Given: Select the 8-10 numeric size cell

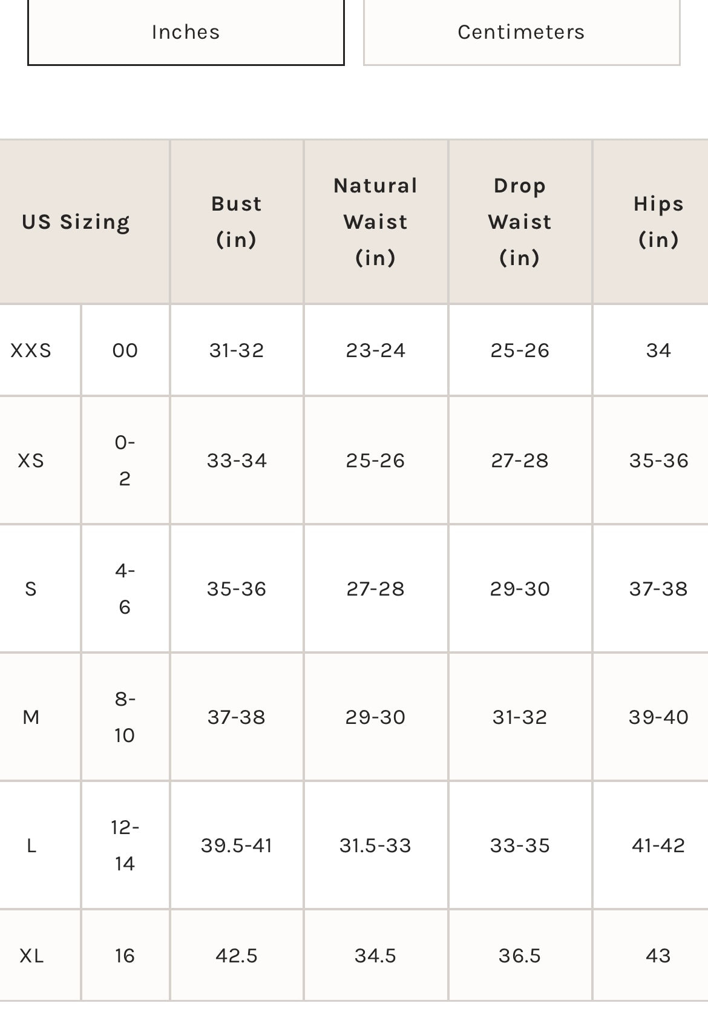Looking at the screenshot, I should [125, 717].
